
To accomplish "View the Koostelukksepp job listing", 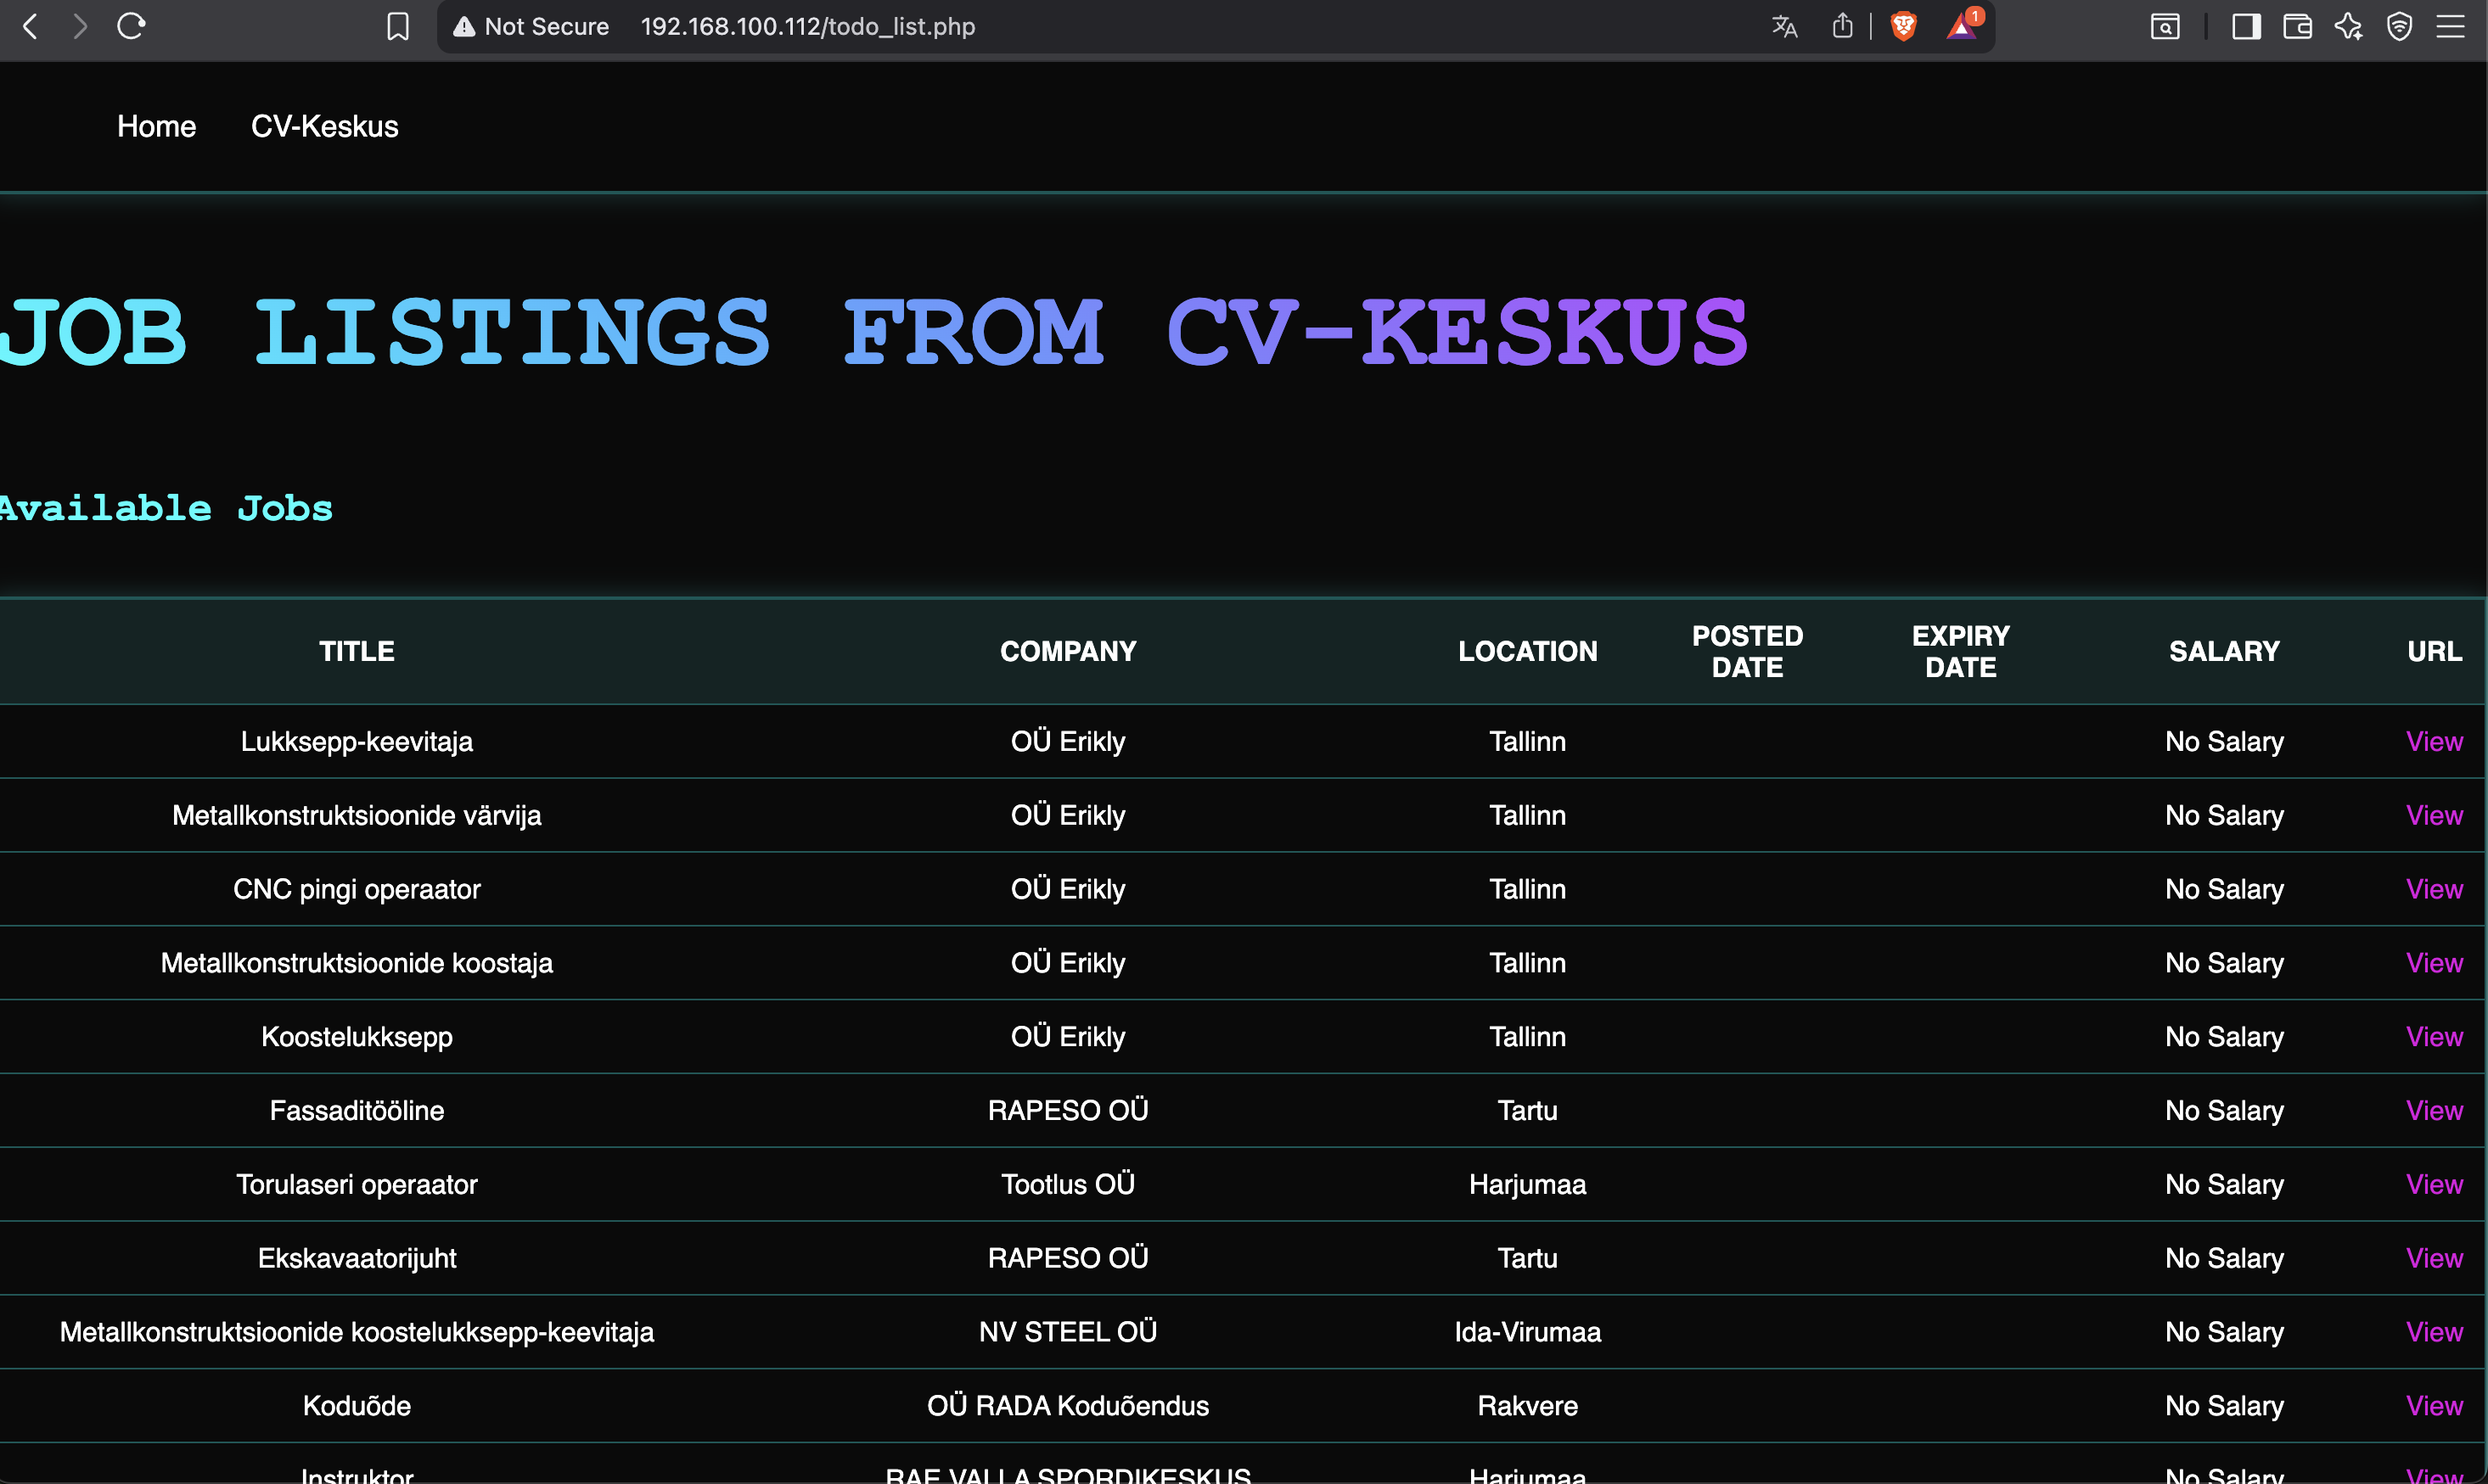I will [x=2434, y=1036].
